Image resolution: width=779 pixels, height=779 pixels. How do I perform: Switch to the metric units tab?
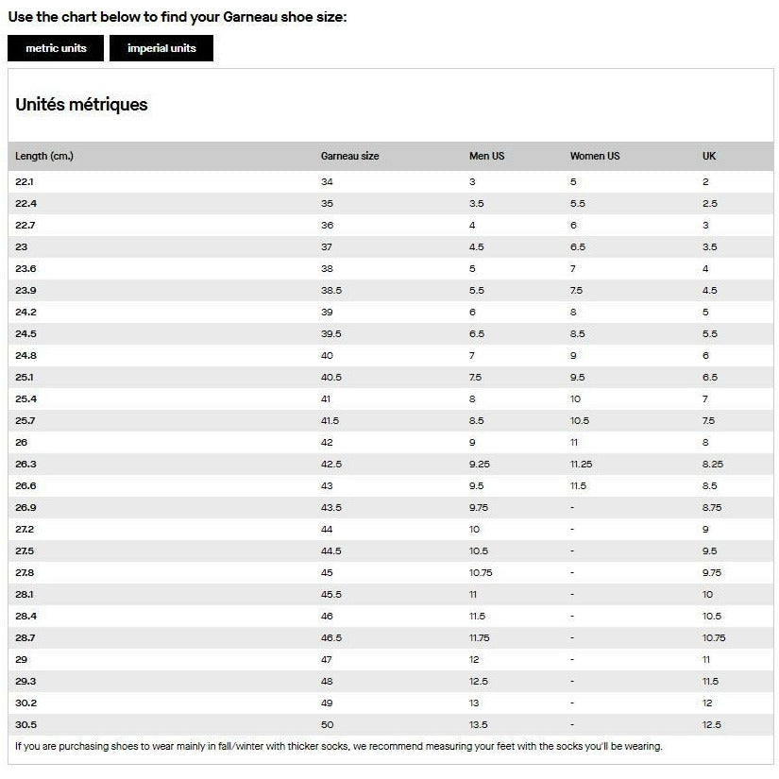56,48
